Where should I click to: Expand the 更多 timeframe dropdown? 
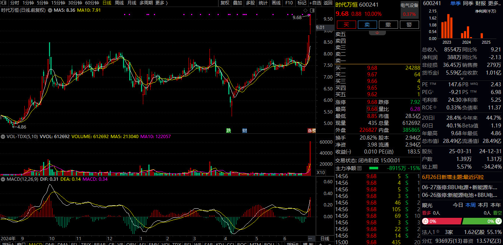click(161, 3)
